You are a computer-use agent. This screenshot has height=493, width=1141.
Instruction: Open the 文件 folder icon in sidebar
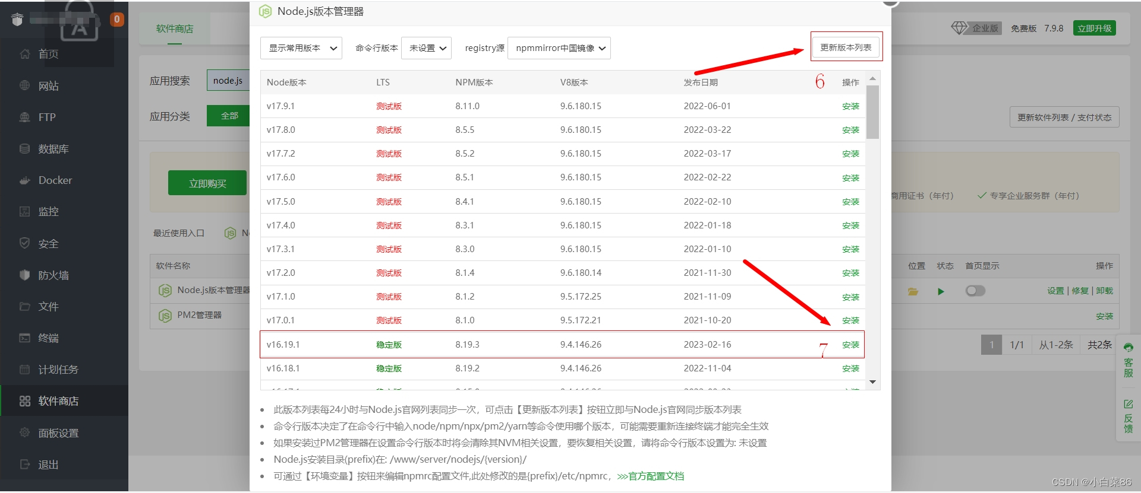pos(24,306)
